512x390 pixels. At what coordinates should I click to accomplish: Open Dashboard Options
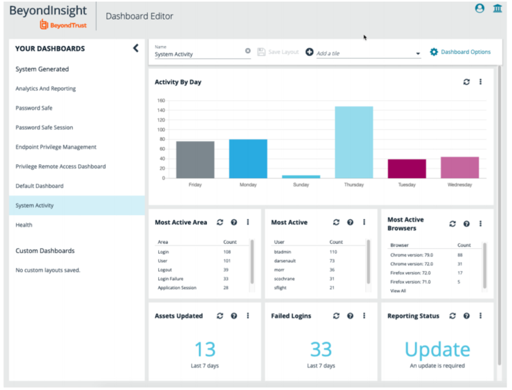pyautogui.click(x=460, y=52)
